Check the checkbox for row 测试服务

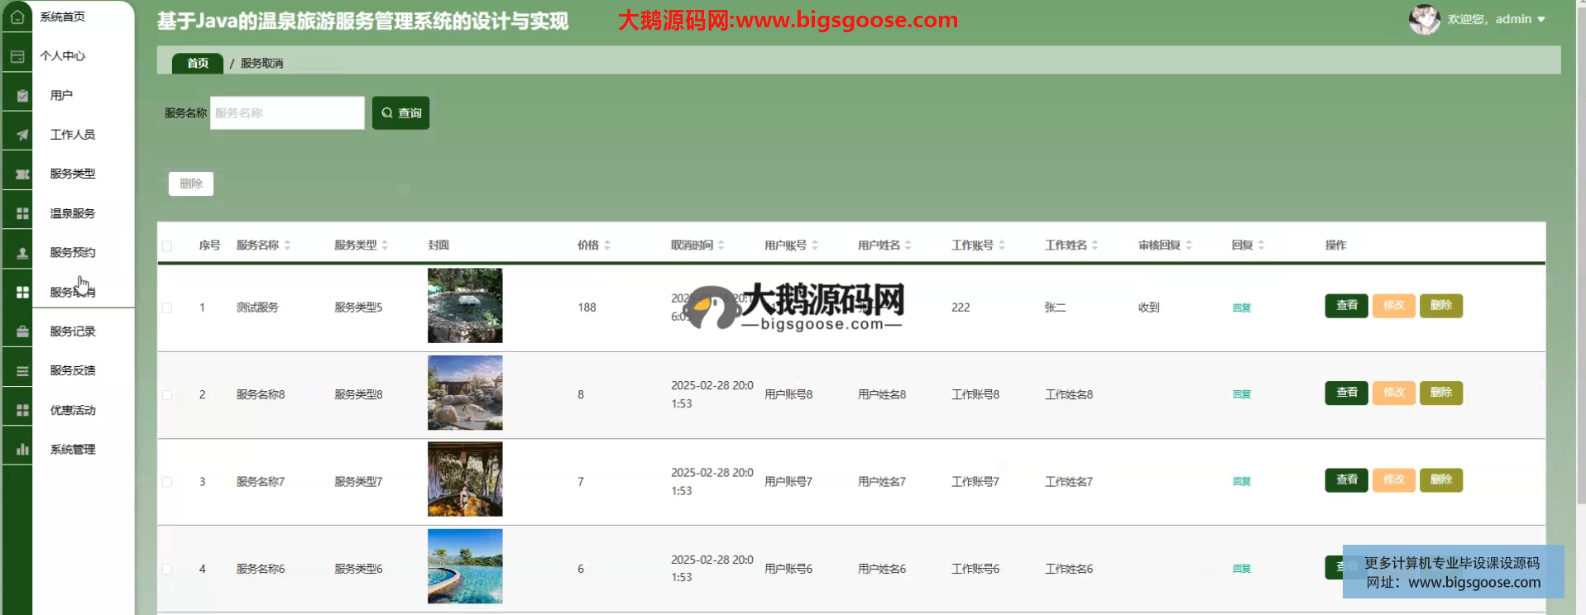(167, 307)
